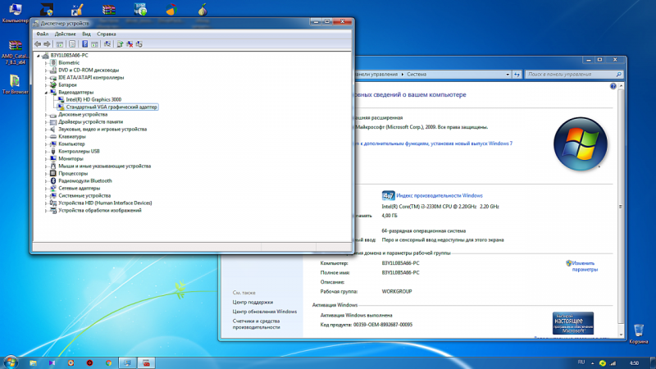Open Google Chrome from the taskbar
The width and height of the screenshot is (656, 369).
pos(108,363)
